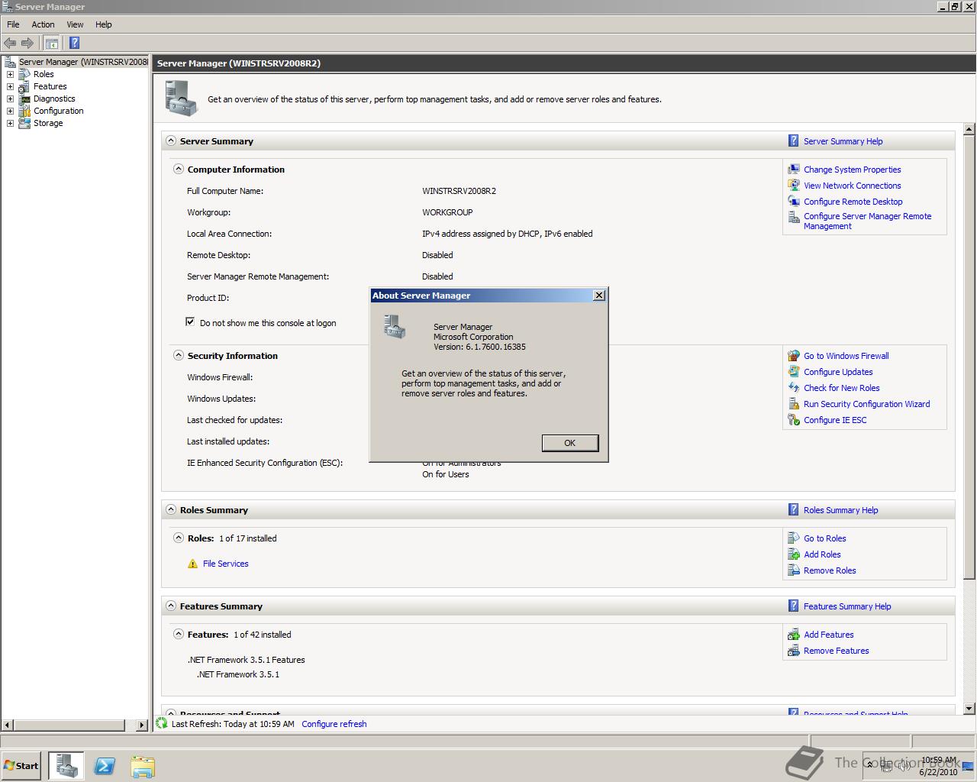Click the Features Summary Help link
The width and height of the screenshot is (977, 782).
click(x=847, y=606)
